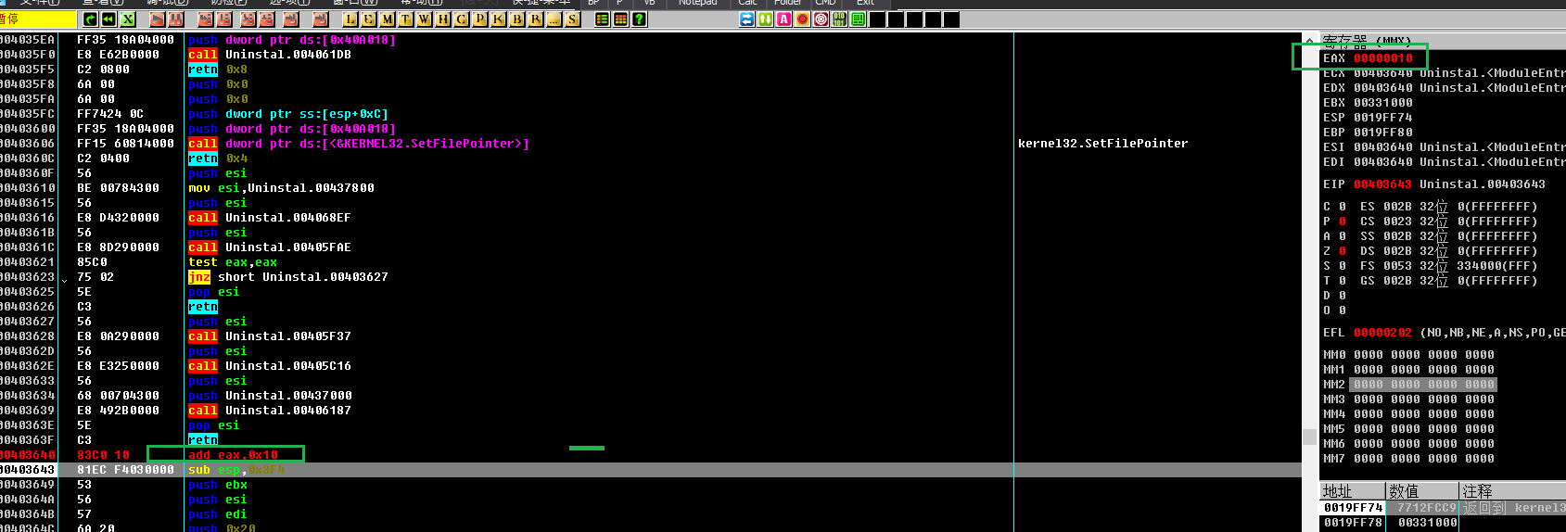The height and width of the screenshot is (532, 1566).
Task: Select the MM2 register row
Action: click(1408, 385)
